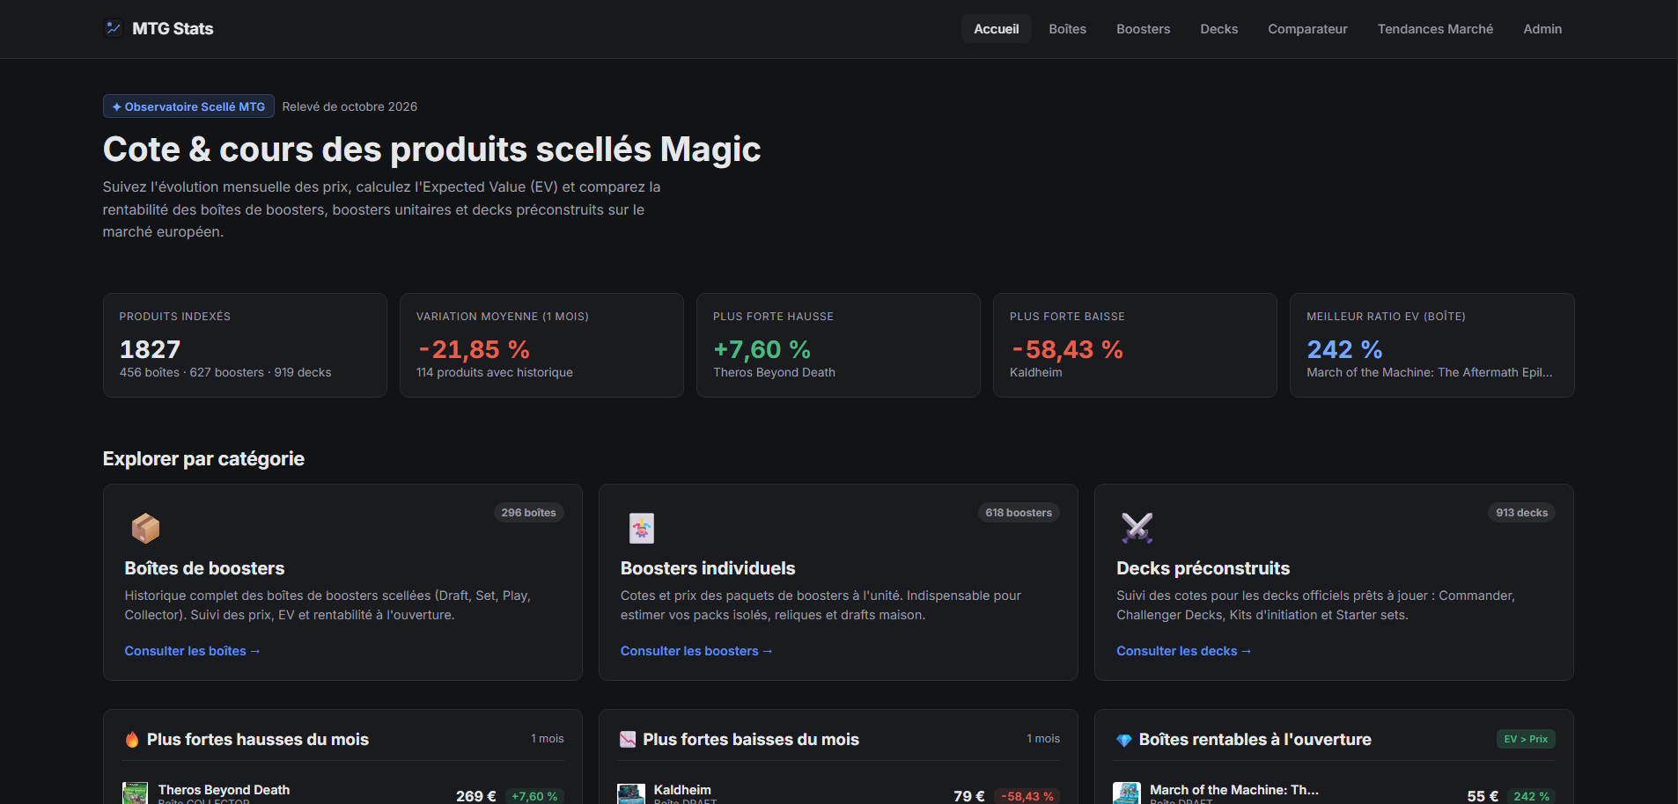The width and height of the screenshot is (1678, 804).
Task: Switch to the Boosters navigation tab
Action: pos(1143,29)
